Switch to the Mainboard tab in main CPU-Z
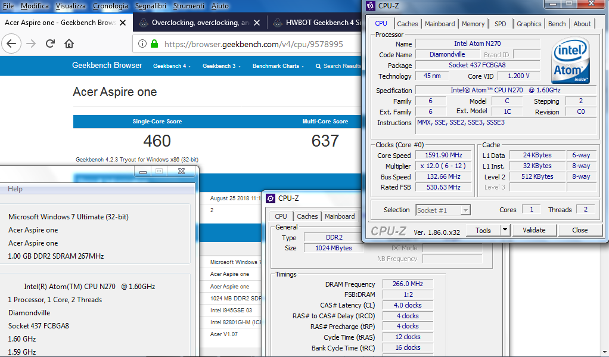This screenshot has height=357, width=609. tap(440, 24)
